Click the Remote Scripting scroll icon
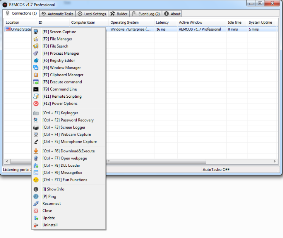 [36, 97]
